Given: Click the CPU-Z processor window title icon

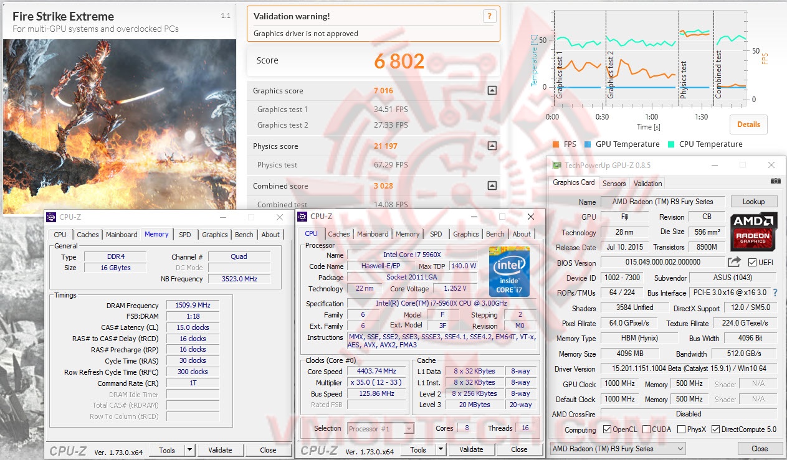Looking at the screenshot, I should tap(302, 217).
